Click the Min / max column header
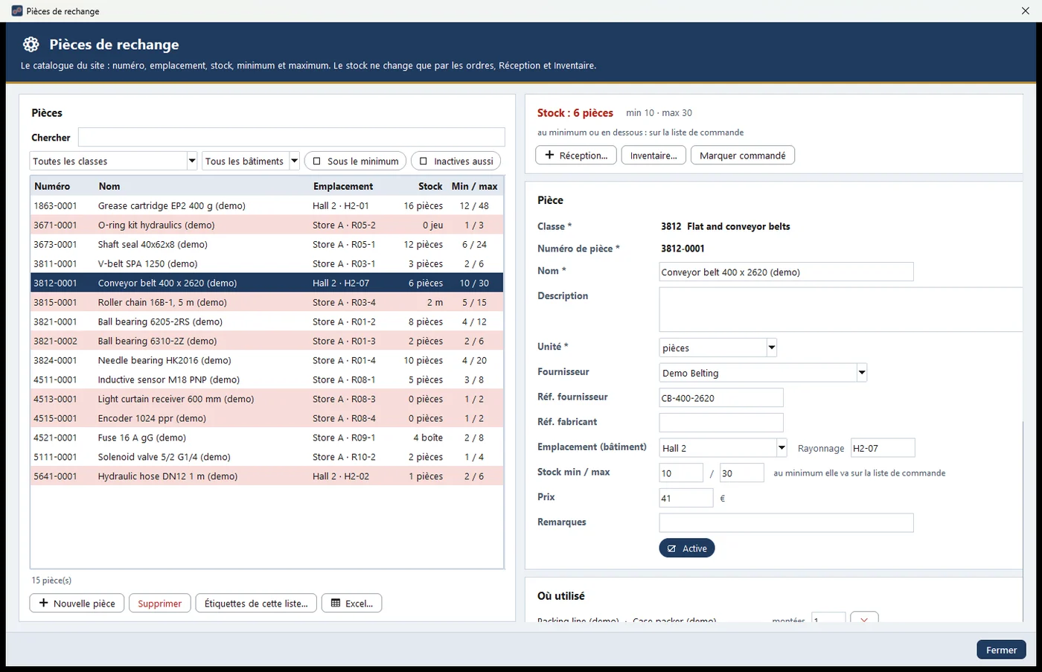This screenshot has height=672, width=1042. pyautogui.click(x=475, y=186)
